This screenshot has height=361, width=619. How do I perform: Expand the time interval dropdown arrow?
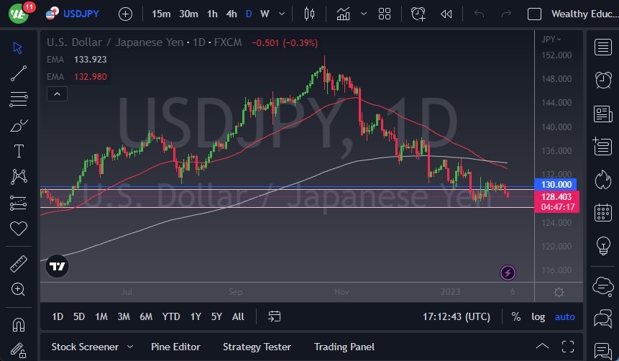[281, 14]
